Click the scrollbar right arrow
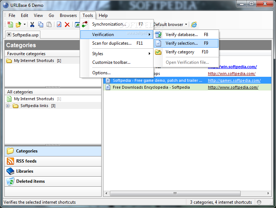Image resolution: width=276 pixels, height=208 pixels. [268, 193]
